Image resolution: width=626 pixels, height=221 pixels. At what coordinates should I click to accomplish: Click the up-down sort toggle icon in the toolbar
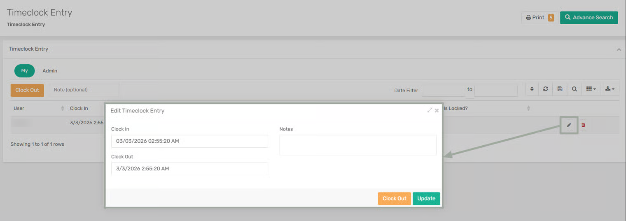coord(532,89)
